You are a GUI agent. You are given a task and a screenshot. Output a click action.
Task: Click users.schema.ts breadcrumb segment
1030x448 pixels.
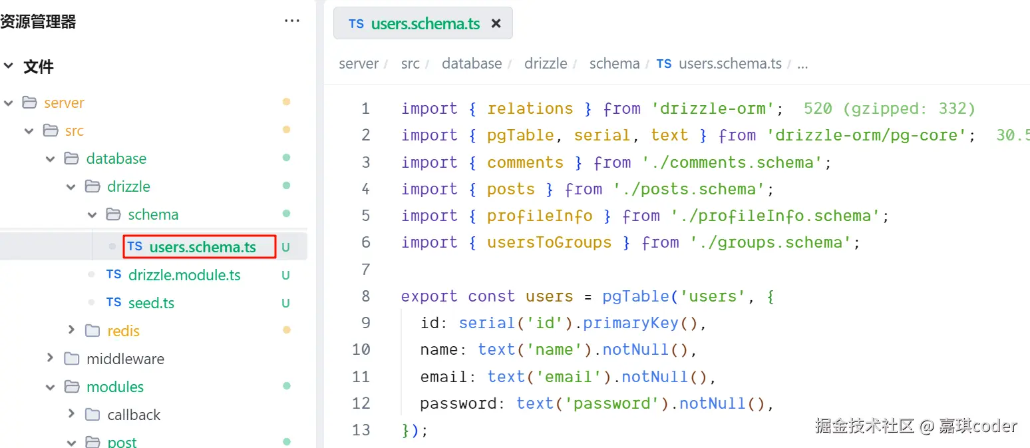tap(730, 64)
